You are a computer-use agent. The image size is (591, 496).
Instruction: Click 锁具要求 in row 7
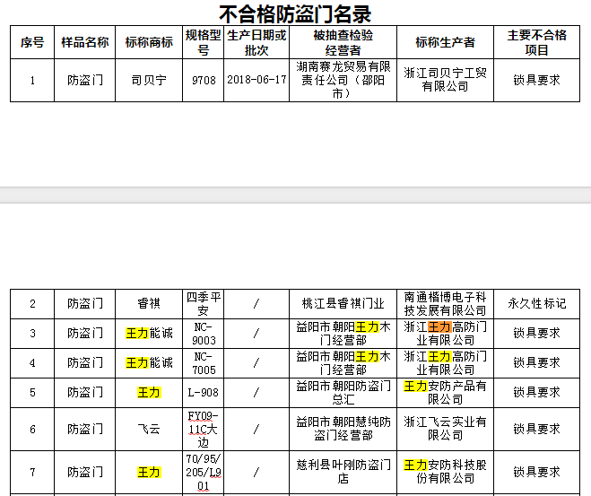coord(536,473)
